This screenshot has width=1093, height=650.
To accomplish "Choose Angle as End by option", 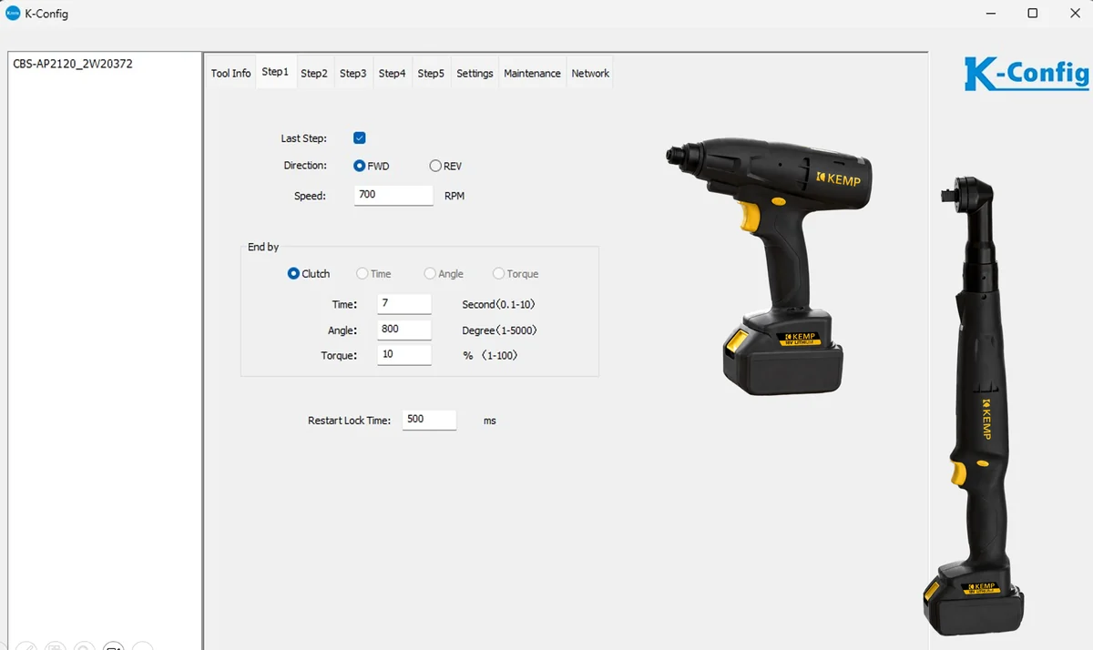I will tap(430, 274).
